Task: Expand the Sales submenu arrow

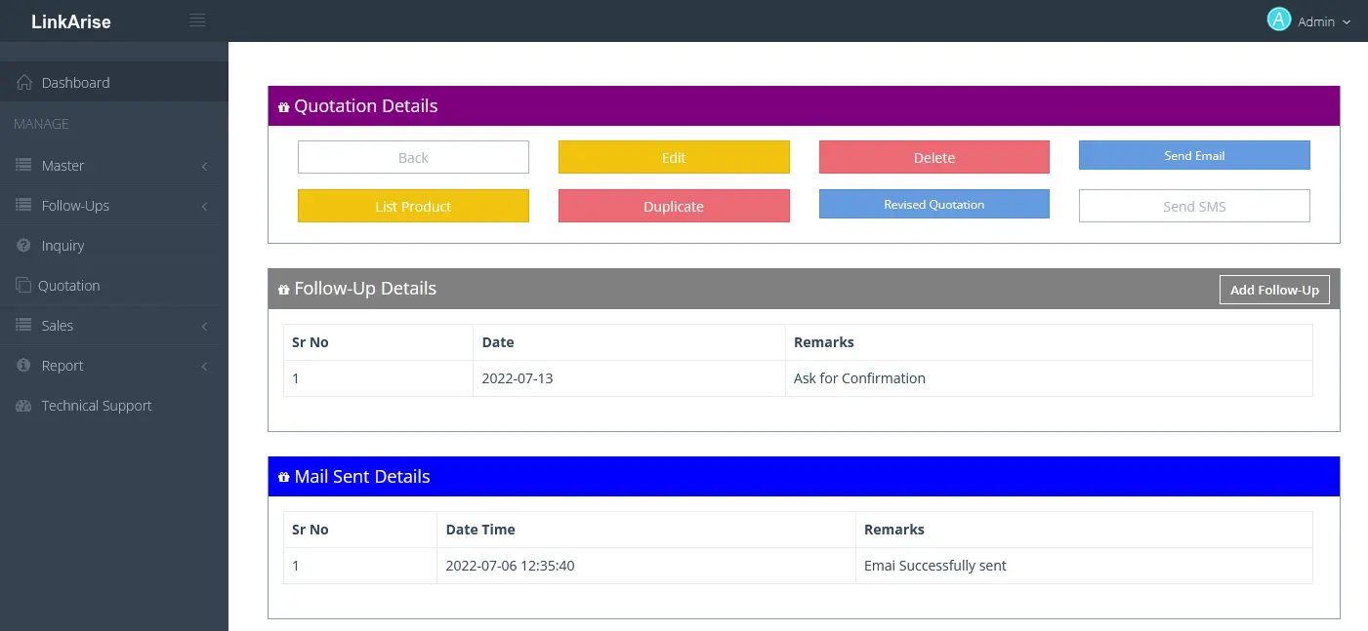Action: point(204,327)
